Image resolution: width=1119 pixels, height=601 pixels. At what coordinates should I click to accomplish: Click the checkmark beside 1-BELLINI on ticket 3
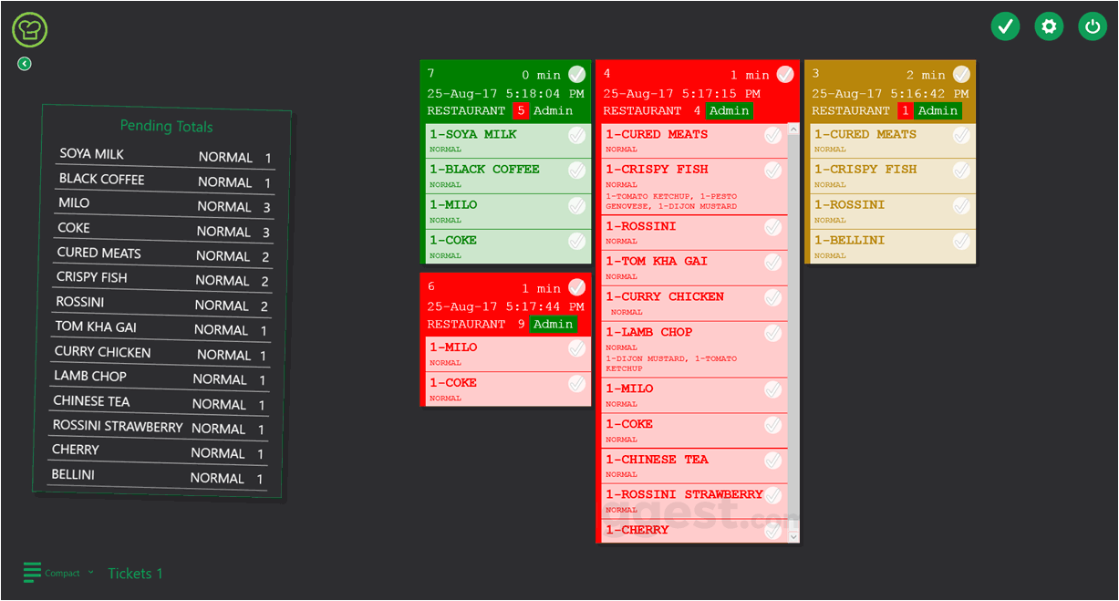click(961, 241)
